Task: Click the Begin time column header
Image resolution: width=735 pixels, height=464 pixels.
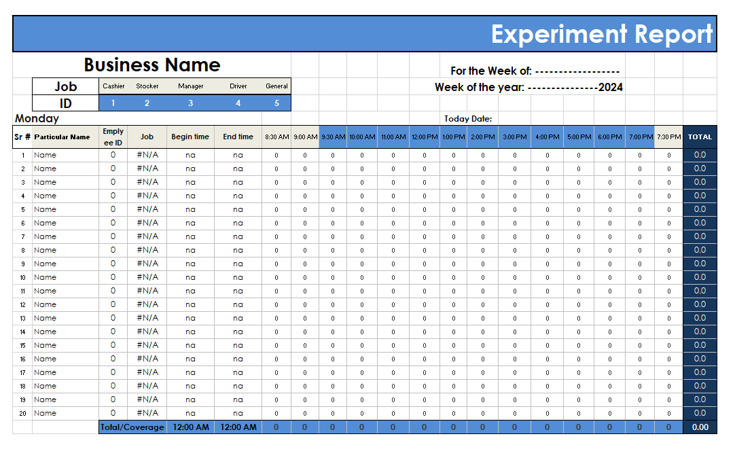Action: coord(190,137)
